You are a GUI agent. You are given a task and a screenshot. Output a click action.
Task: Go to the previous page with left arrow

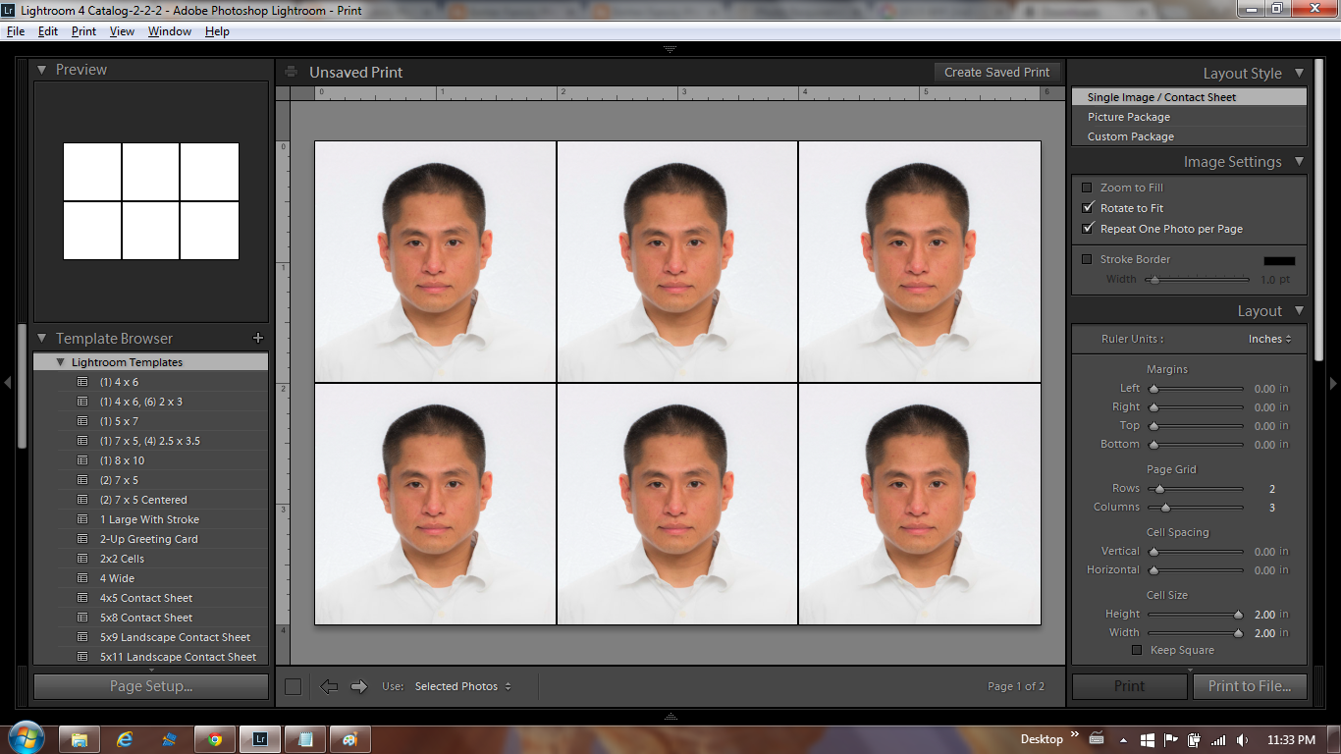(x=329, y=686)
